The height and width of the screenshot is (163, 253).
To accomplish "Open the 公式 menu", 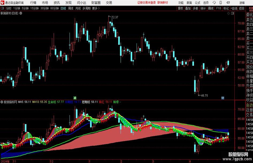I will [x=198, y=3].
